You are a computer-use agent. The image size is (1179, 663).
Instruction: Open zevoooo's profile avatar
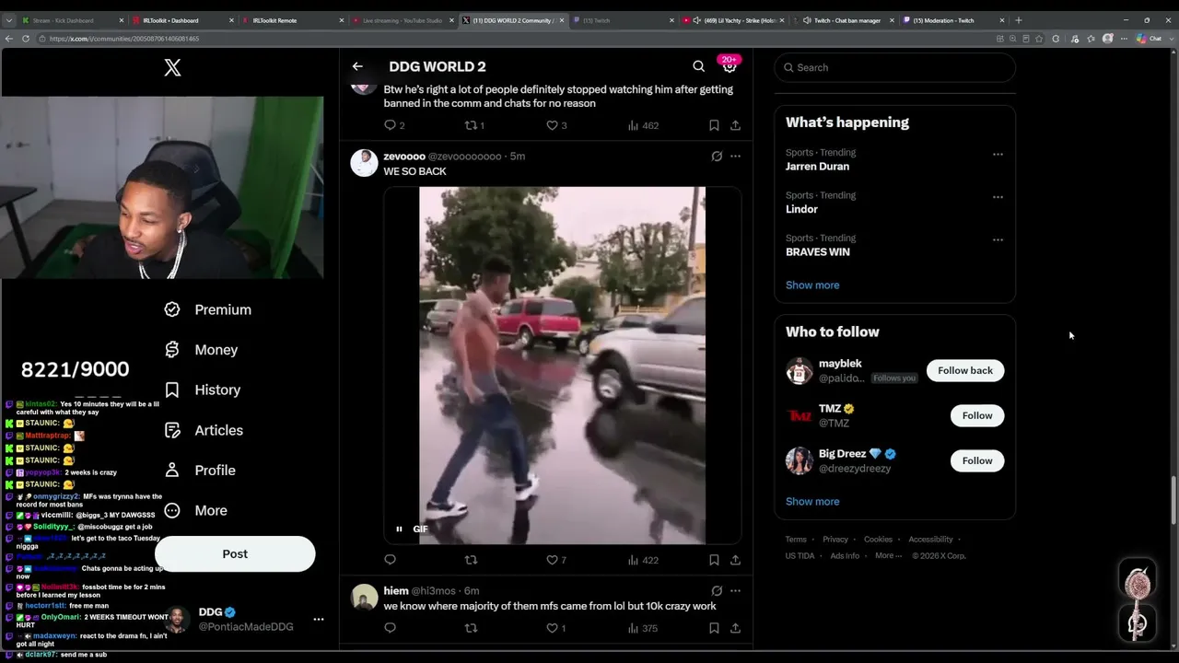pos(364,163)
